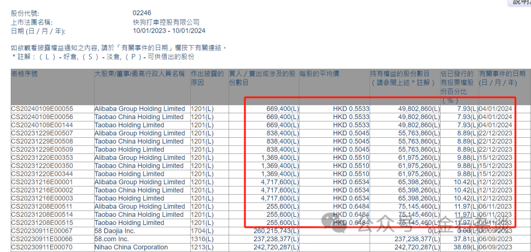The height and width of the screenshot is (252, 531).
Task: Select the 大股東/董事/最高行政人員名稱 column header
Action: 140,74
